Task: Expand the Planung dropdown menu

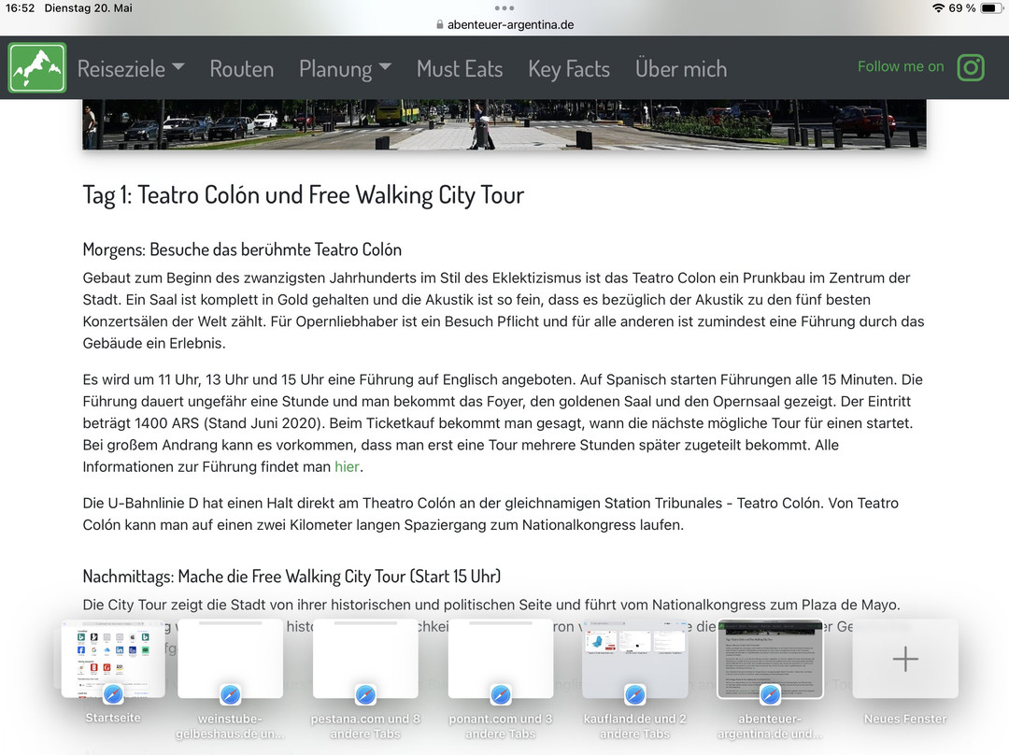Action: click(x=345, y=69)
